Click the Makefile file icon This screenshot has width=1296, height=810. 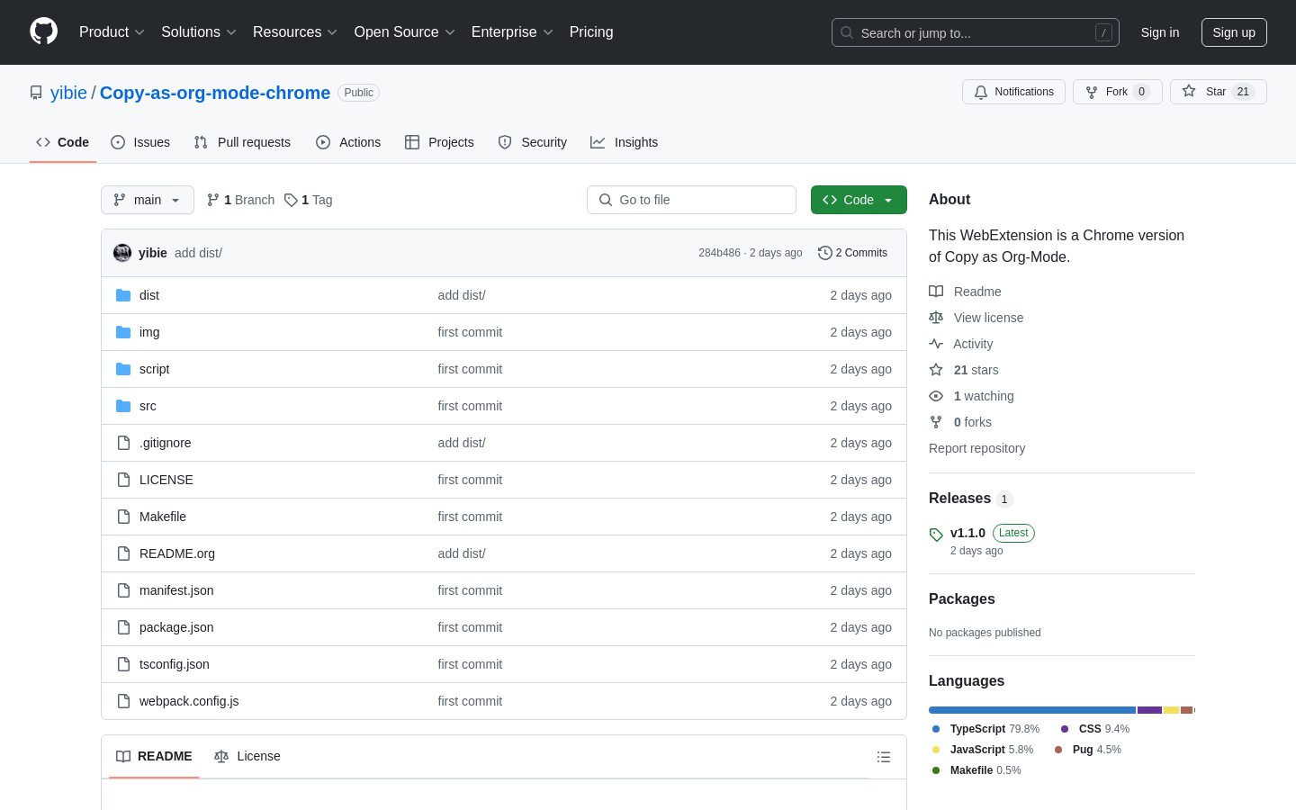[123, 517]
